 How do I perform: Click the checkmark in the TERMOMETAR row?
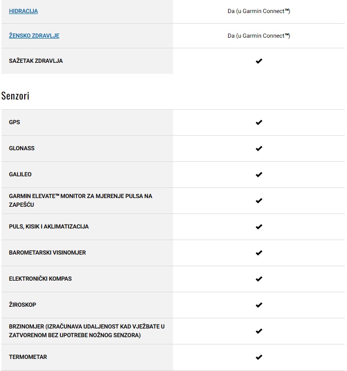pos(259,357)
